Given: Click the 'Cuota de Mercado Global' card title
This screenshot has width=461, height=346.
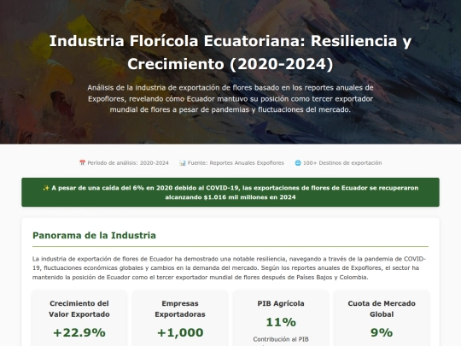Looking at the screenshot, I should pyautogui.click(x=382, y=308).
